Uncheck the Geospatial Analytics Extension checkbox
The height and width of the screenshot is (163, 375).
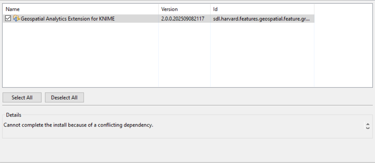pyautogui.click(x=8, y=19)
